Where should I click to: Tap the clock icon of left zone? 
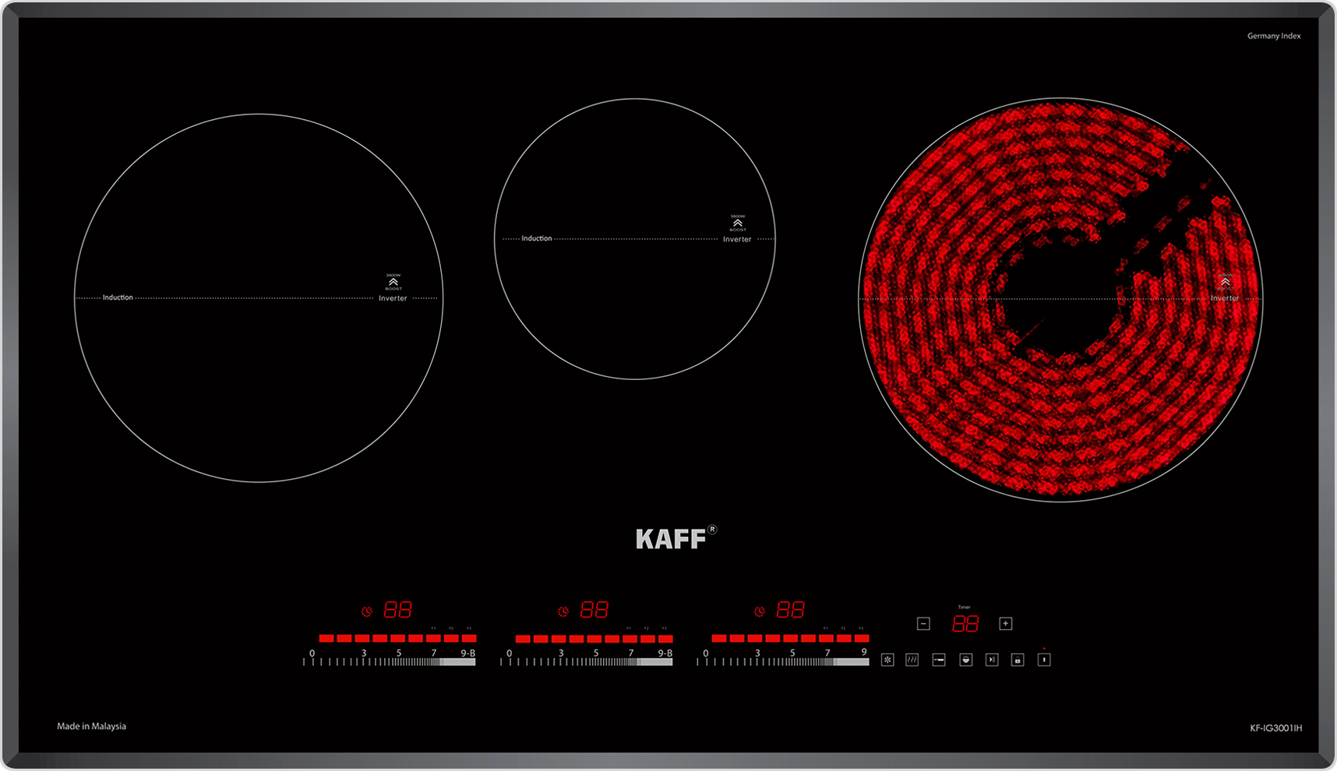(x=367, y=611)
